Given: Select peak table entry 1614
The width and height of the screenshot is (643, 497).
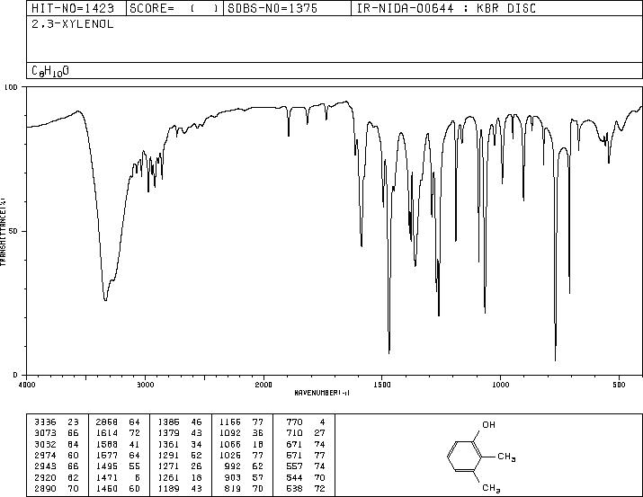Looking at the screenshot, I should (x=107, y=433).
